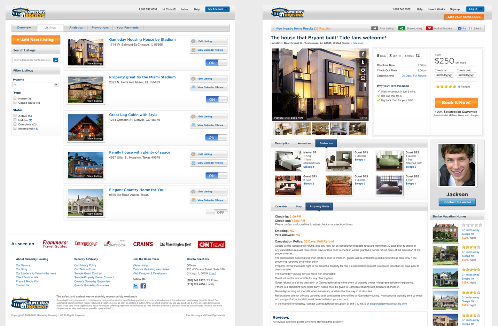Click the embed code icon on the main photo

pos(363,70)
